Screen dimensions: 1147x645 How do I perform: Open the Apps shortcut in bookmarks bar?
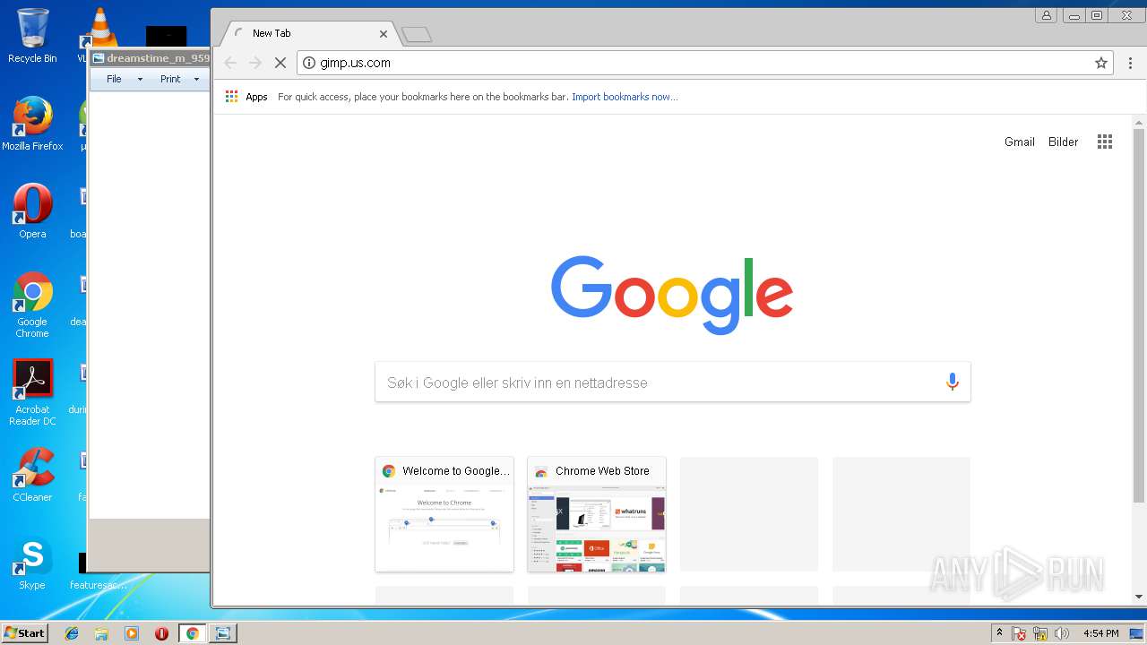tap(246, 97)
